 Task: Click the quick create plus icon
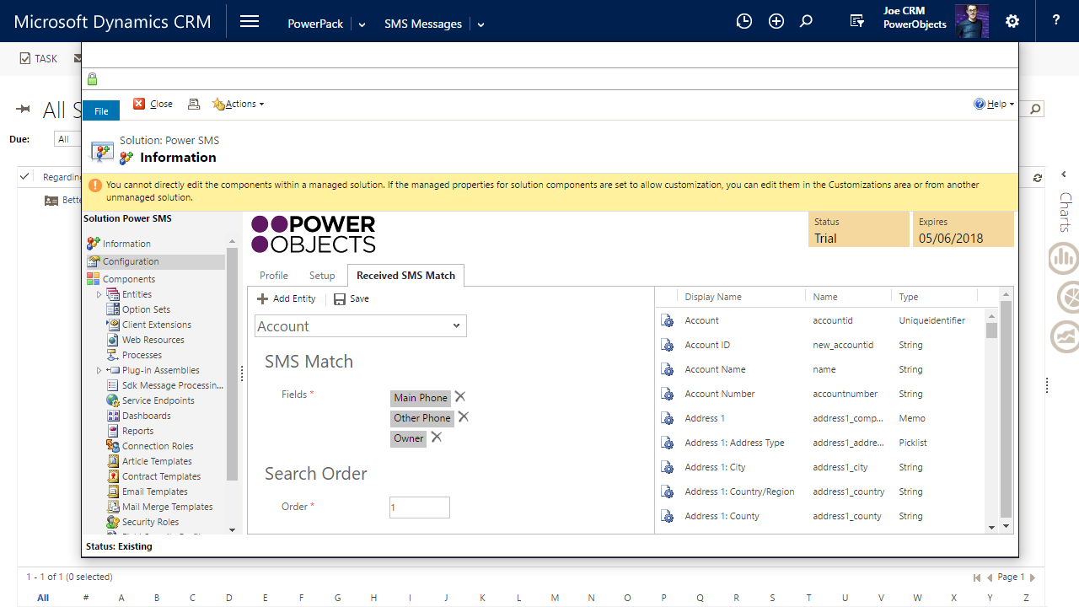[776, 22]
